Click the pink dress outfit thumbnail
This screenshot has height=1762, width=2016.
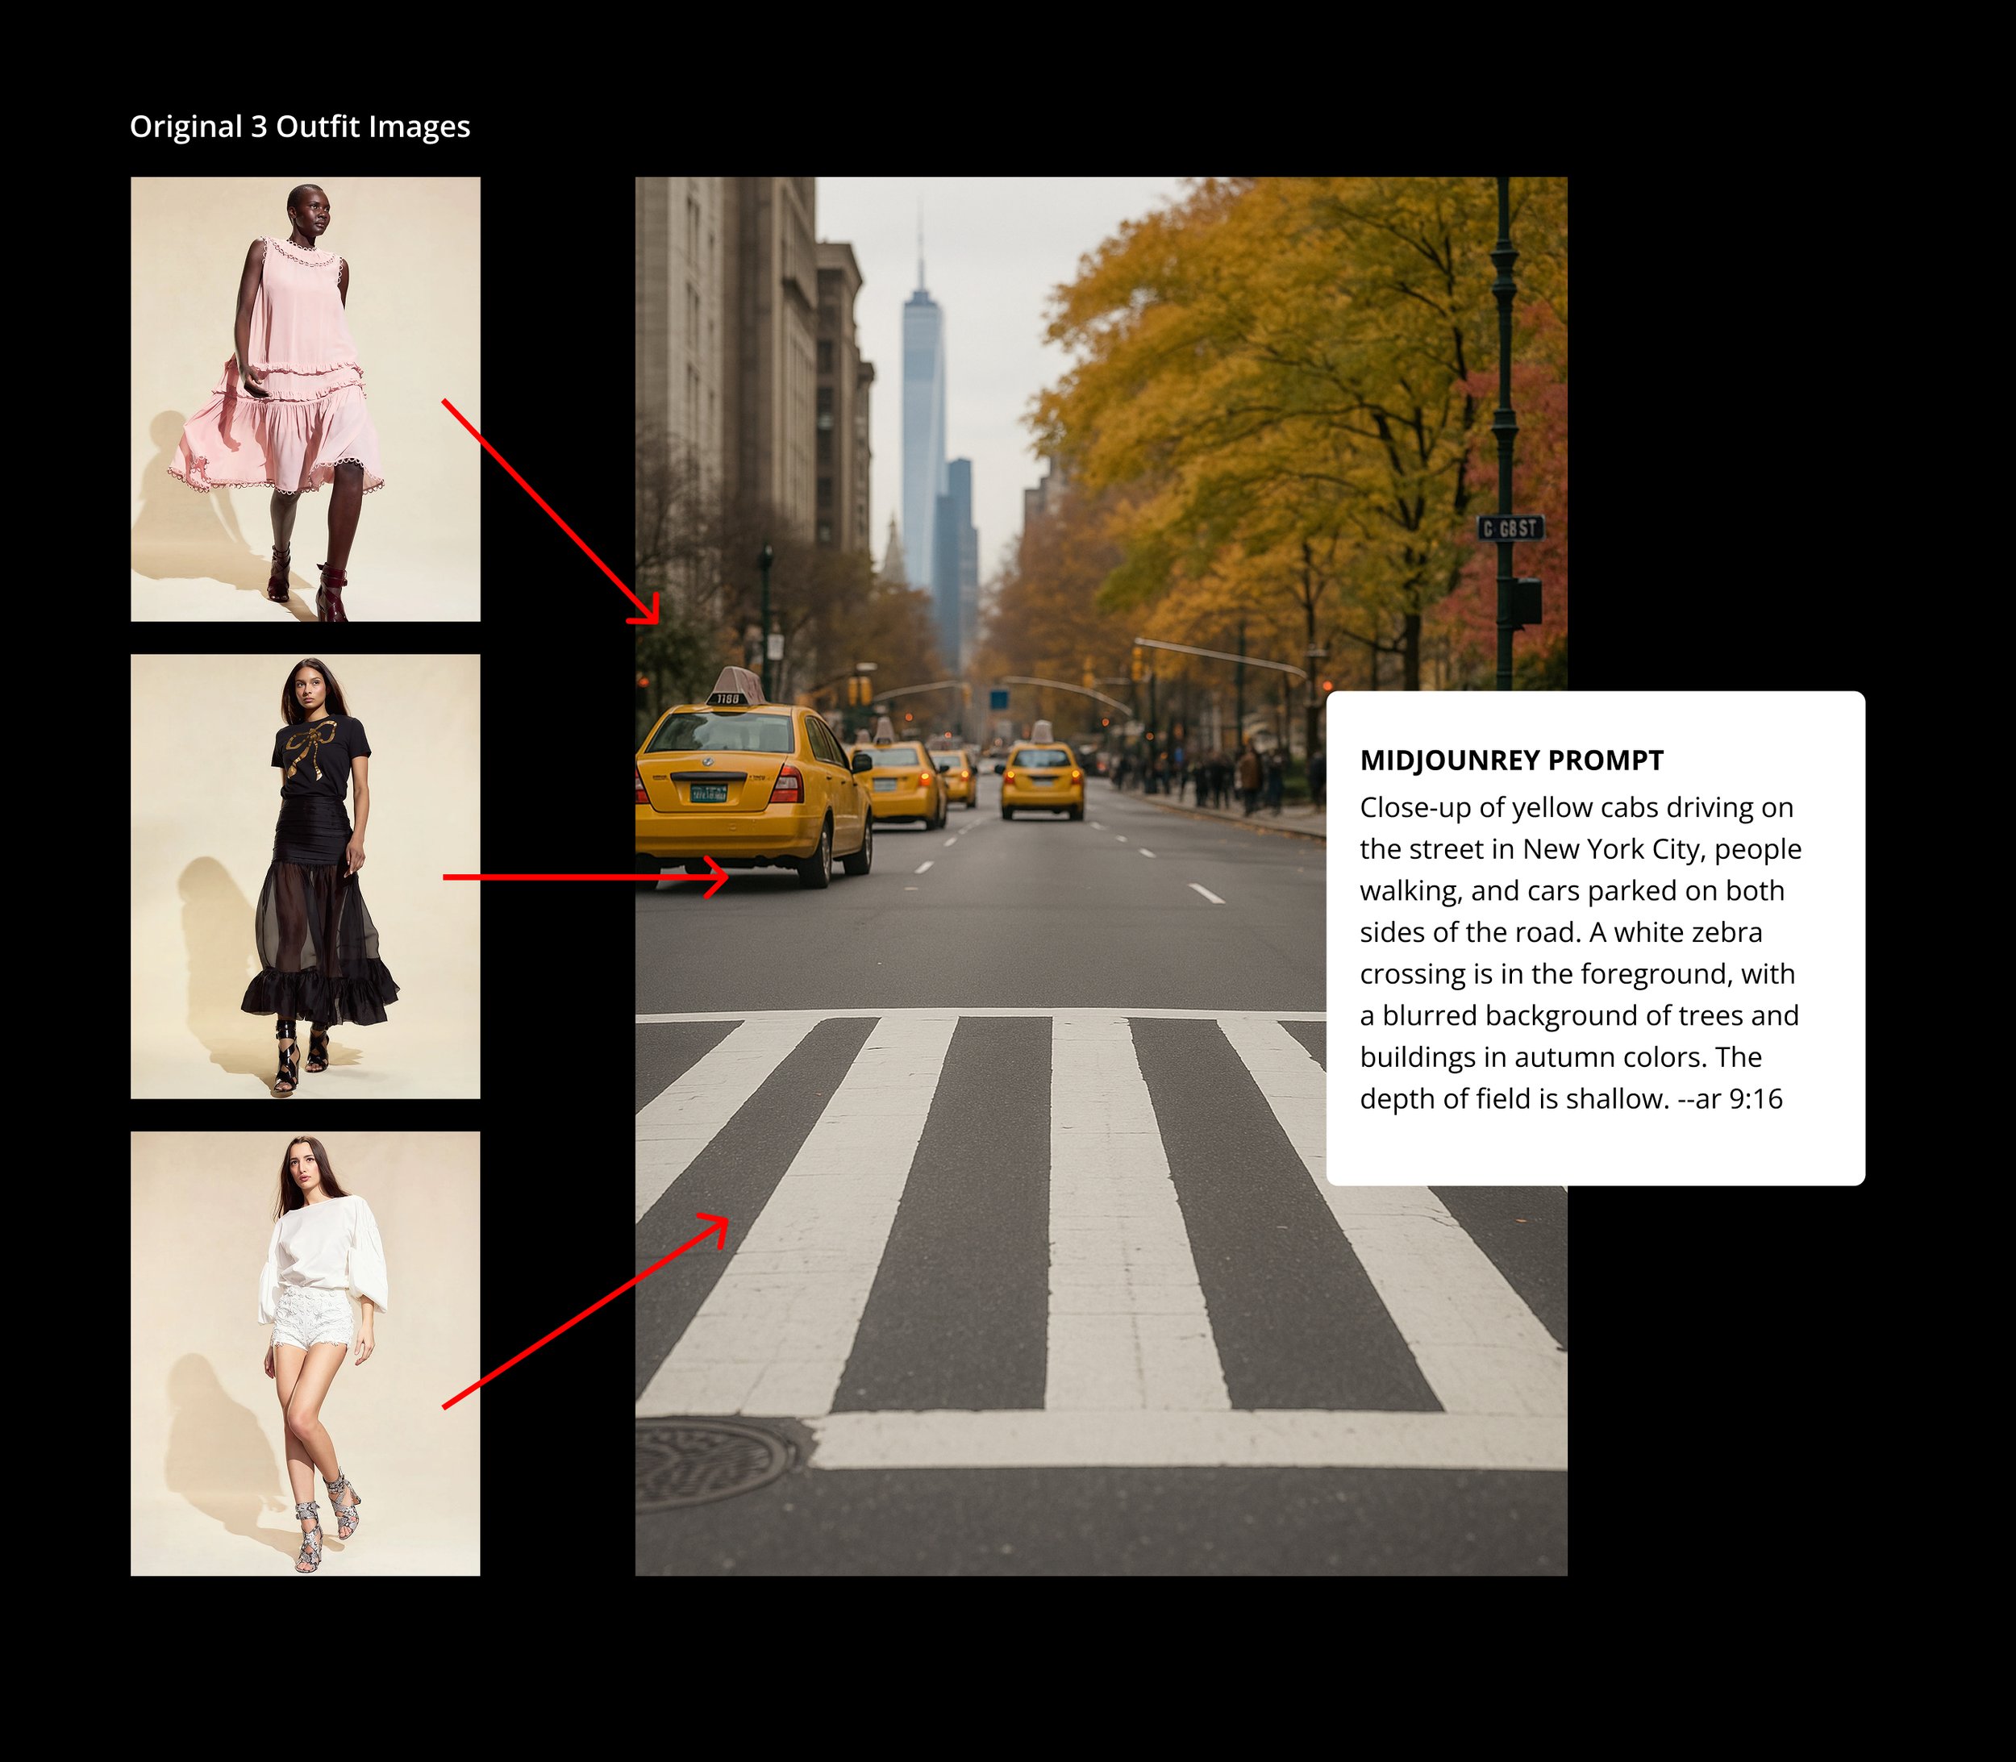point(305,398)
